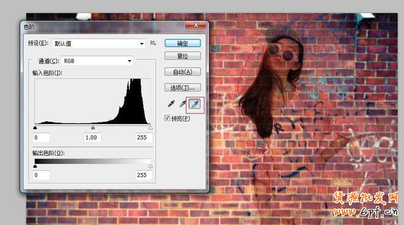Screen dimensions: 404x225
Task: Click the 确定 OK button
Action: [x=182, y=44]
